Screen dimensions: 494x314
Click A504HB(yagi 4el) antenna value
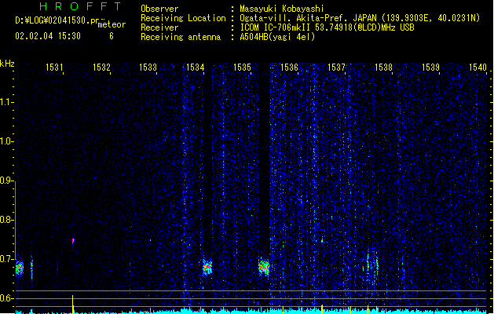pos(277,37)
